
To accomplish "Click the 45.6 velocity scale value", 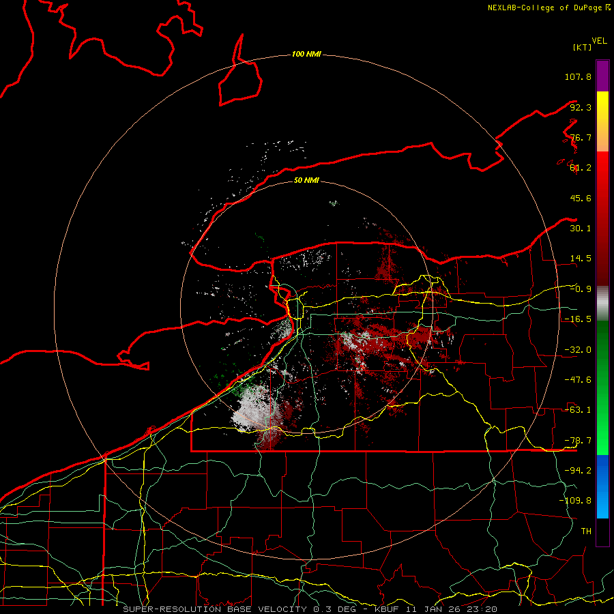I will 581,198.
